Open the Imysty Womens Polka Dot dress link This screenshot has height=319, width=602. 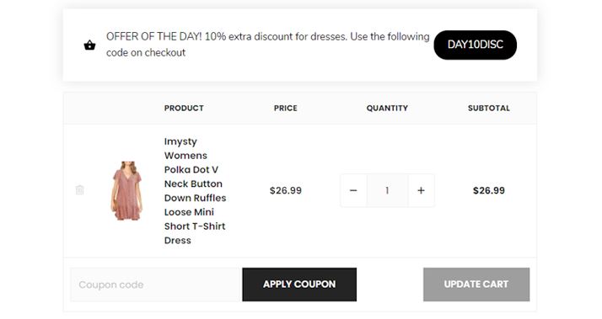(195, 190)
